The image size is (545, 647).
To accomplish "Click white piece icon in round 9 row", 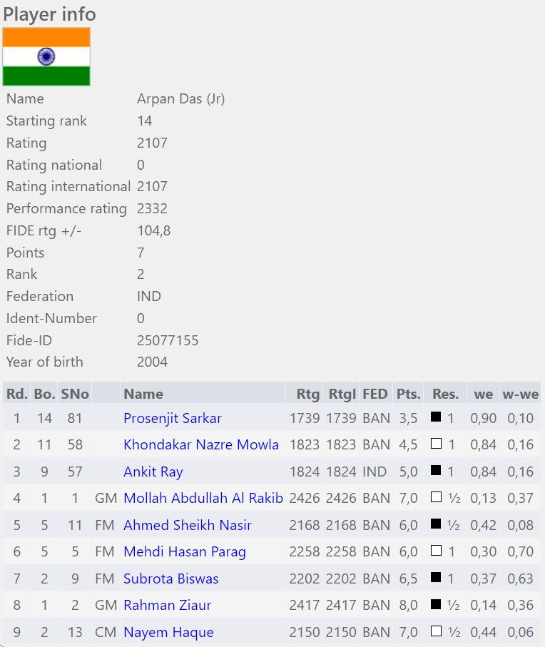I will pos(436,631).
